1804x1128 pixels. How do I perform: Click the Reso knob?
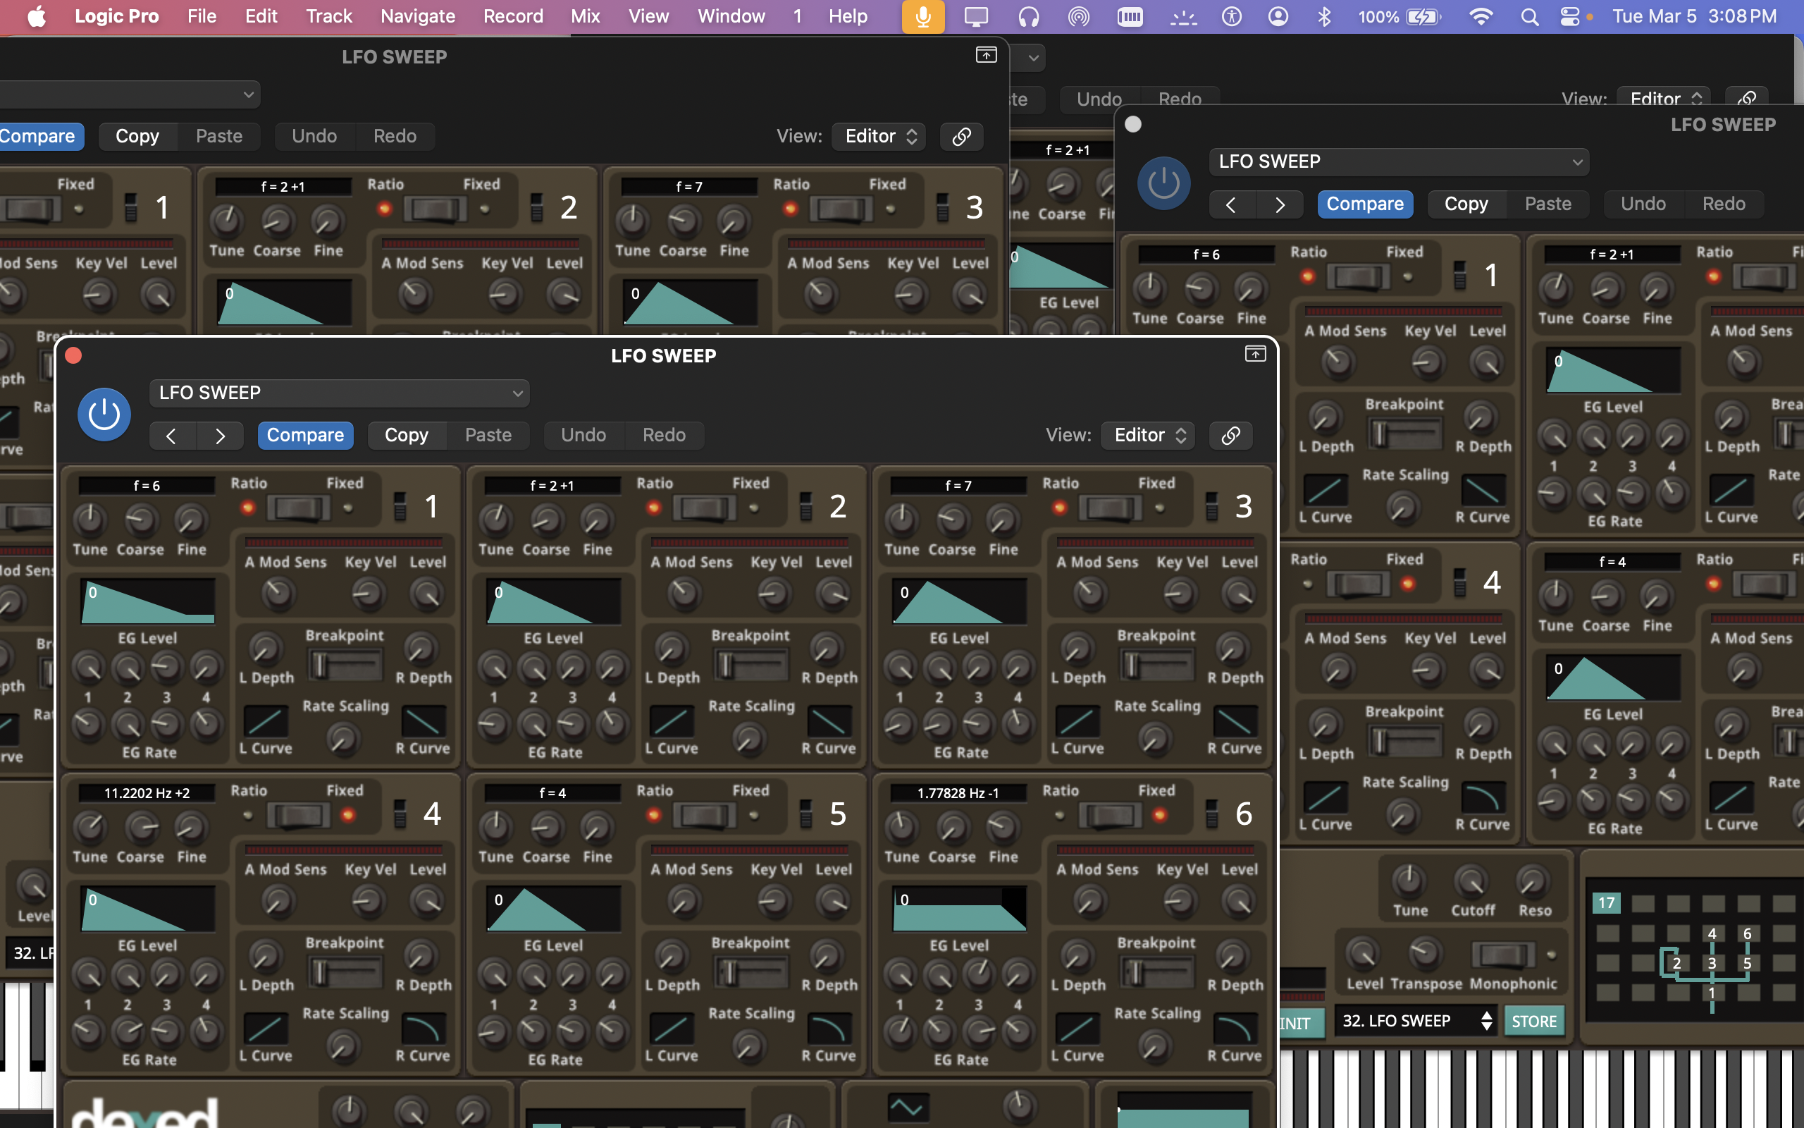pos(1533,881)
